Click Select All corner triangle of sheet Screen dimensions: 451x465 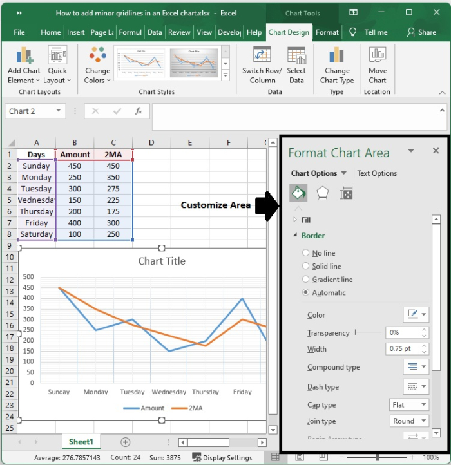(11, 143)
